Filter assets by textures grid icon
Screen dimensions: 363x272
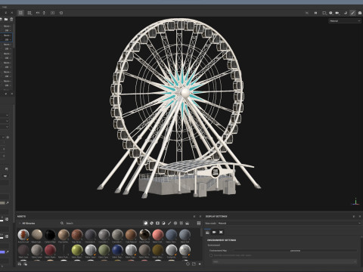181,223
